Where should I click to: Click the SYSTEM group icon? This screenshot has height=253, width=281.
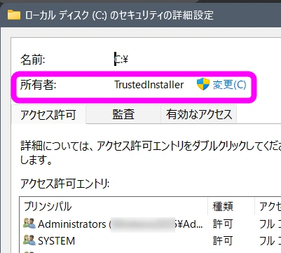29,240
